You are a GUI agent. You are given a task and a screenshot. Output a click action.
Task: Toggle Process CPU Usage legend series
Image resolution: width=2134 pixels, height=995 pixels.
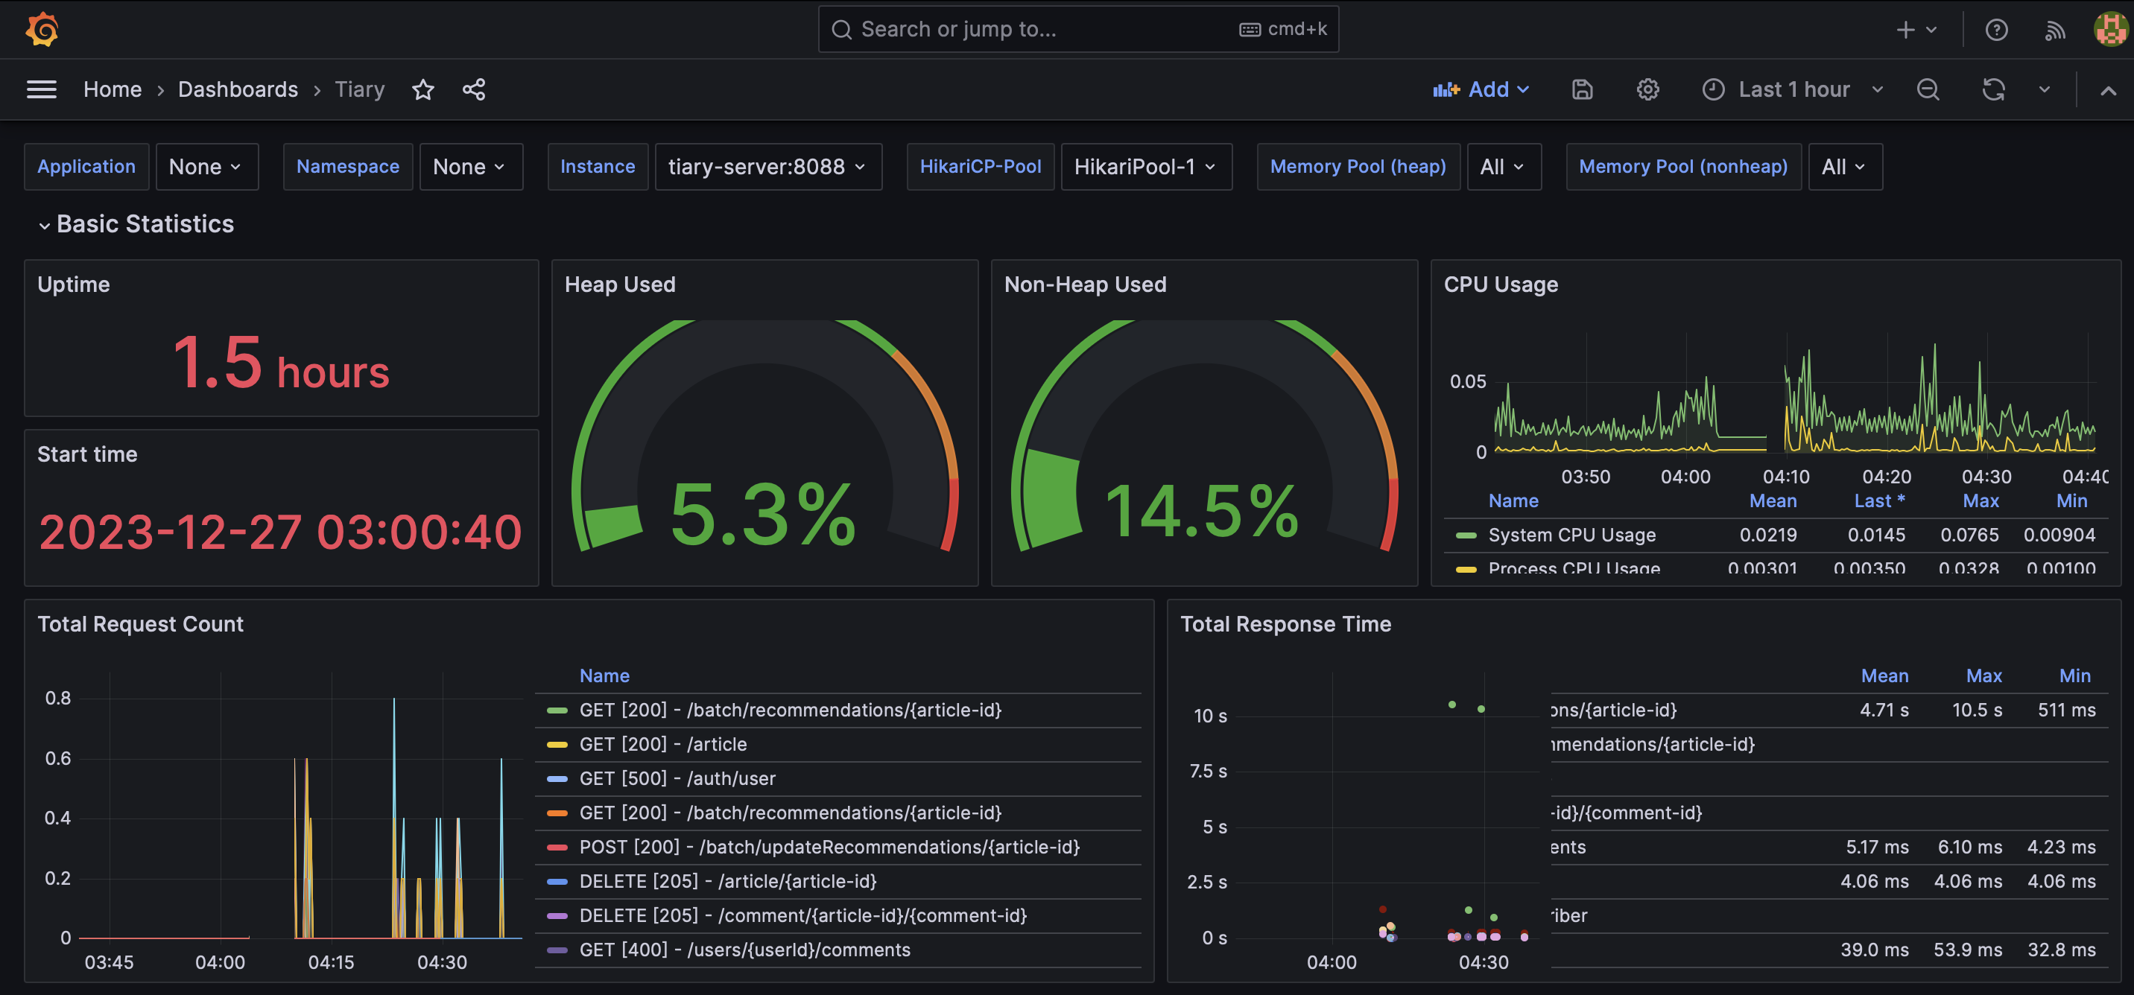point(1574,568)
